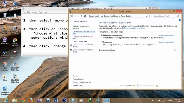Open Choose when to turn off the display
Screen dimensions: 184x103
click(x=83, y=46)
